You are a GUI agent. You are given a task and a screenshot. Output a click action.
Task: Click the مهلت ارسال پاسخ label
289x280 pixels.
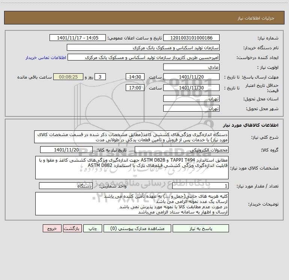(260, 77)
